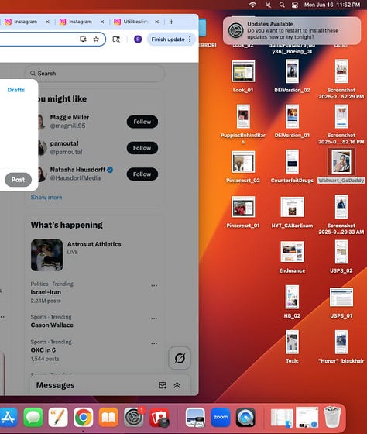Open Google Chrome in the dock
Image resolution: width=367 pixels, height=434 pixels.
[x=84, y=417]
